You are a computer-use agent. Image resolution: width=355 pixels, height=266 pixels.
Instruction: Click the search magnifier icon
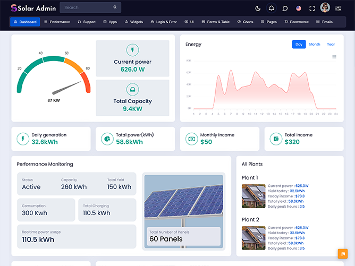click(115, 7)
